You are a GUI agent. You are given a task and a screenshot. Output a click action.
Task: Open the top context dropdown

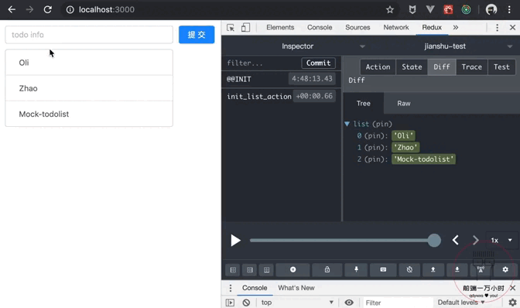point(297,303)
